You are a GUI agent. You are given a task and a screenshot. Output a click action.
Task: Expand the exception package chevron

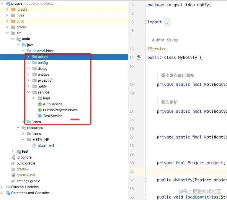(x=28, y=80)
